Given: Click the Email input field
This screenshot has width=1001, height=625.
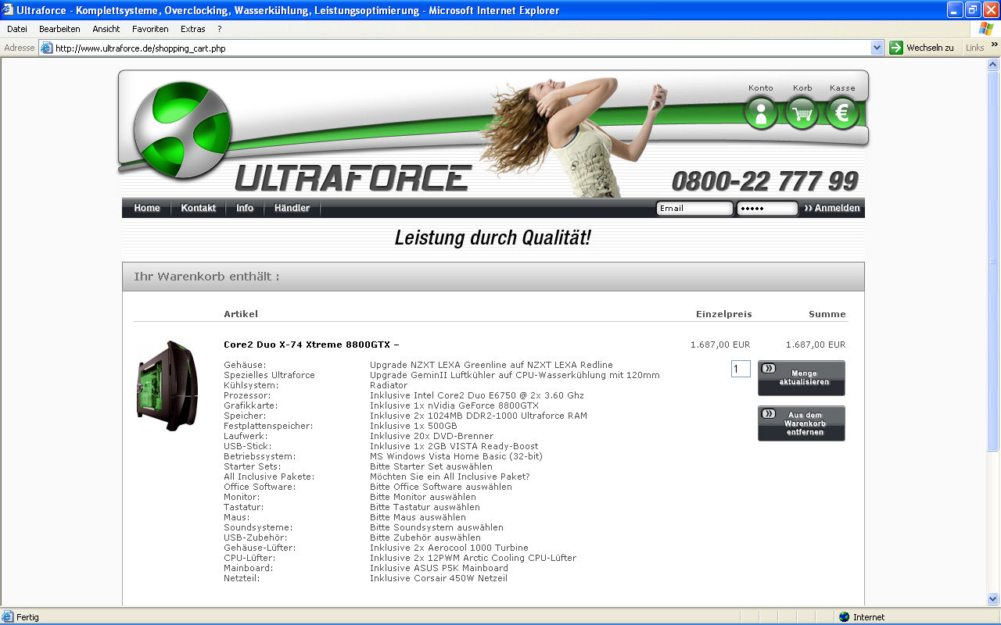Looking at the screenshot, I should [x=694, y=209].
